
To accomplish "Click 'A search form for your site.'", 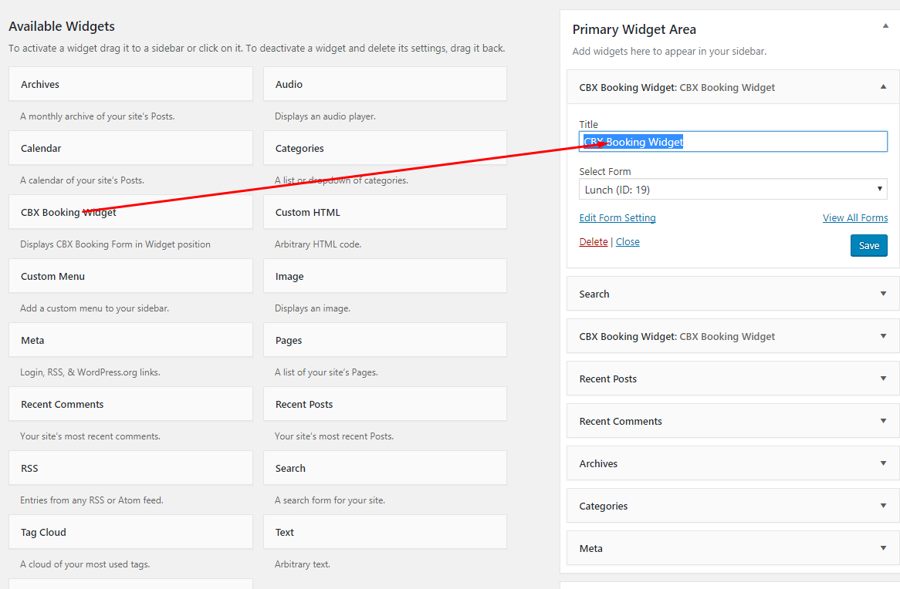I will (330, 500).
